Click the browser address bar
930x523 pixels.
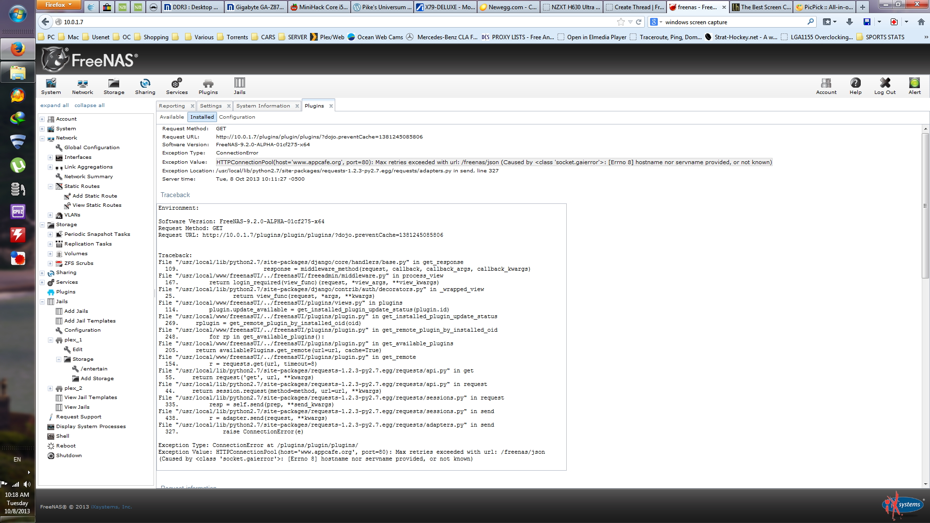point(339,22)
